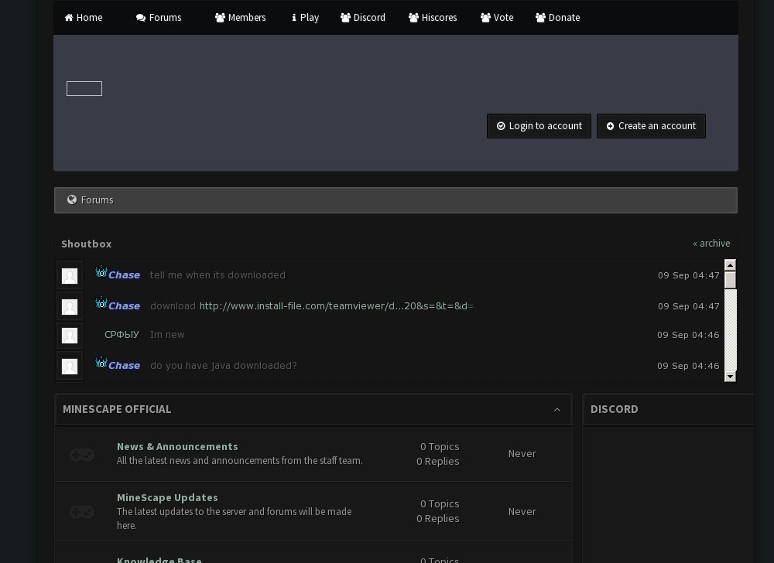Click the gamepad icon beside MineScape Updates
The image size is (774, 563).
pyautogui.click(x=82, y=512)
